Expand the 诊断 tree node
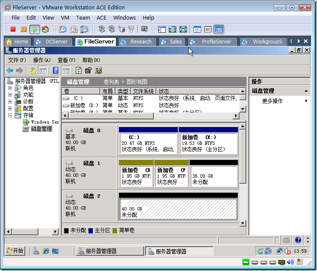The width and height of the screenshot is (317, 271). click(10, 101)
